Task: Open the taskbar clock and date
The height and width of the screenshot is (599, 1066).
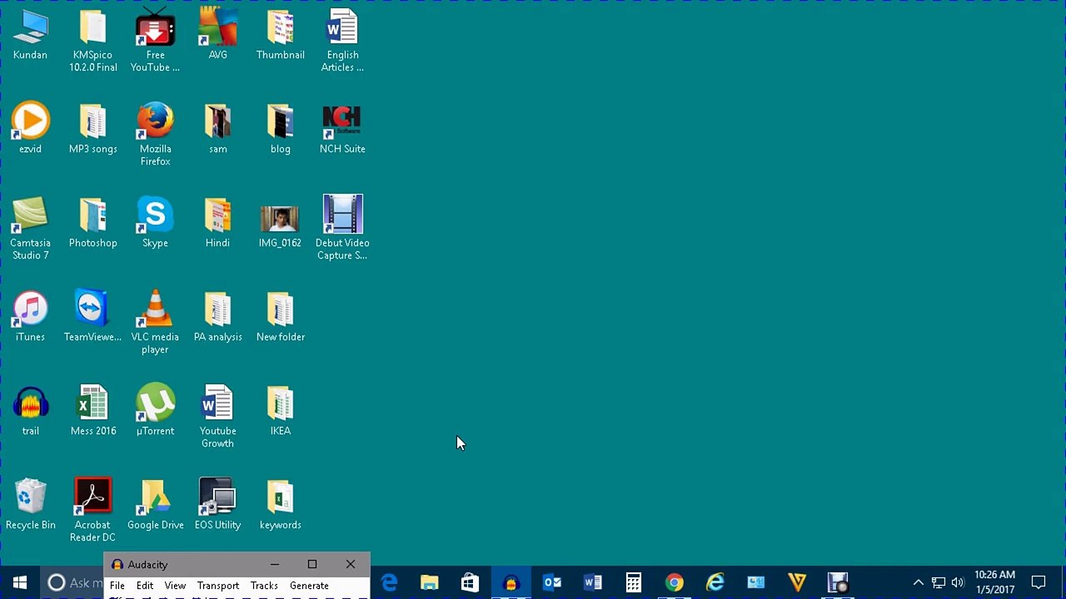Action: 994,582
